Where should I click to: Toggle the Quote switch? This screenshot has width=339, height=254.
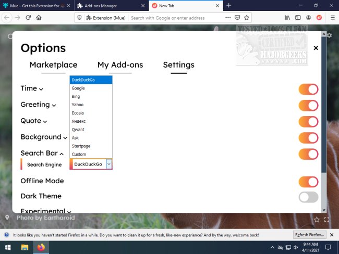(308, 122)
